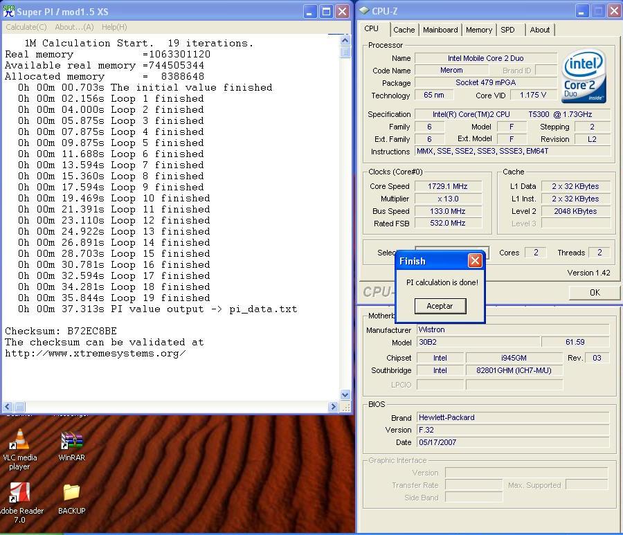Click the Revision value L2
This screenshot has width=623, height=535.
tap(592, 139)
